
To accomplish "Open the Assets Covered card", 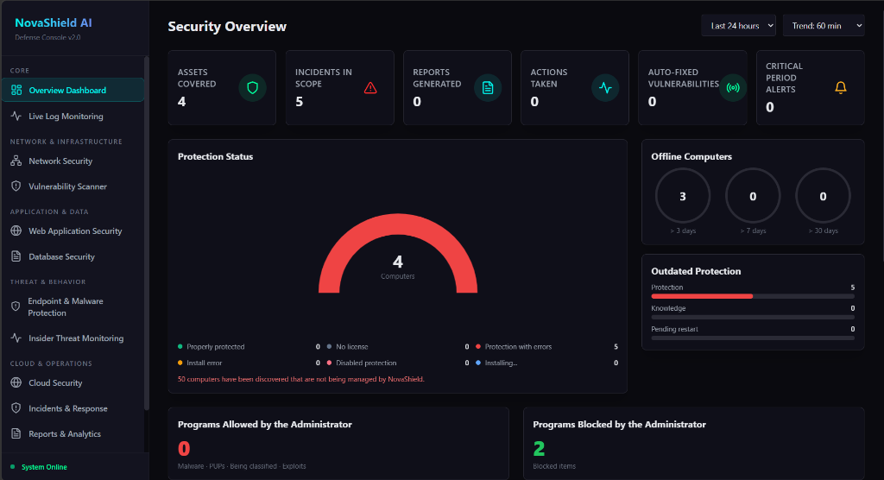I will coord(222,87).
